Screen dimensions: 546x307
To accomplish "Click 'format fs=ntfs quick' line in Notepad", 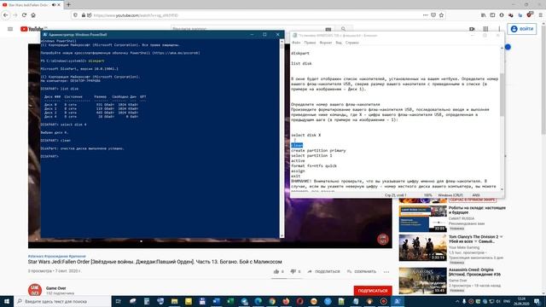I will [314, 165].
